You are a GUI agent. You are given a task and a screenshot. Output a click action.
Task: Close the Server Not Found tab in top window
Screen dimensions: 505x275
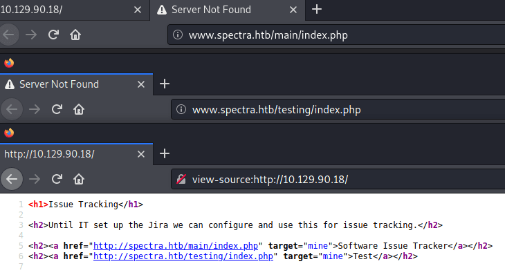coord(293,10)
